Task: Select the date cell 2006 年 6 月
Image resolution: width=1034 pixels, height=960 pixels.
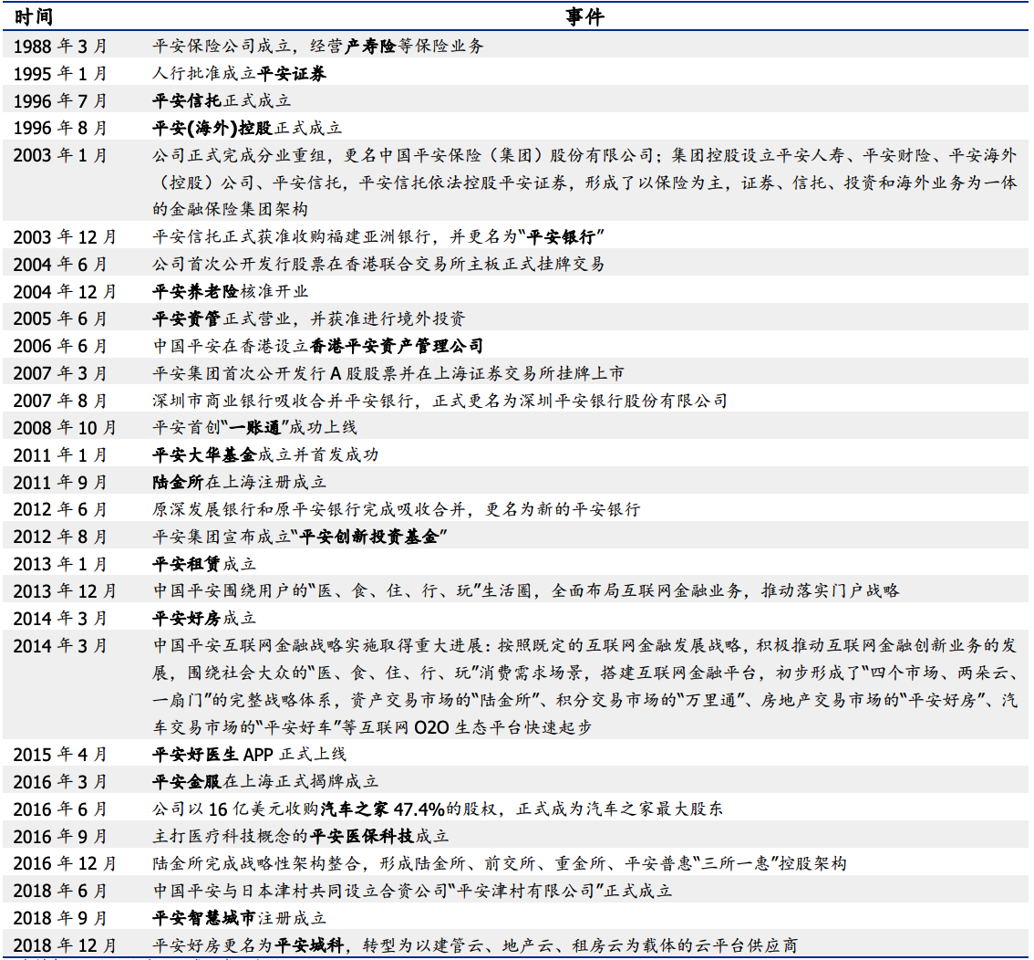Action: tap(60, 347)
